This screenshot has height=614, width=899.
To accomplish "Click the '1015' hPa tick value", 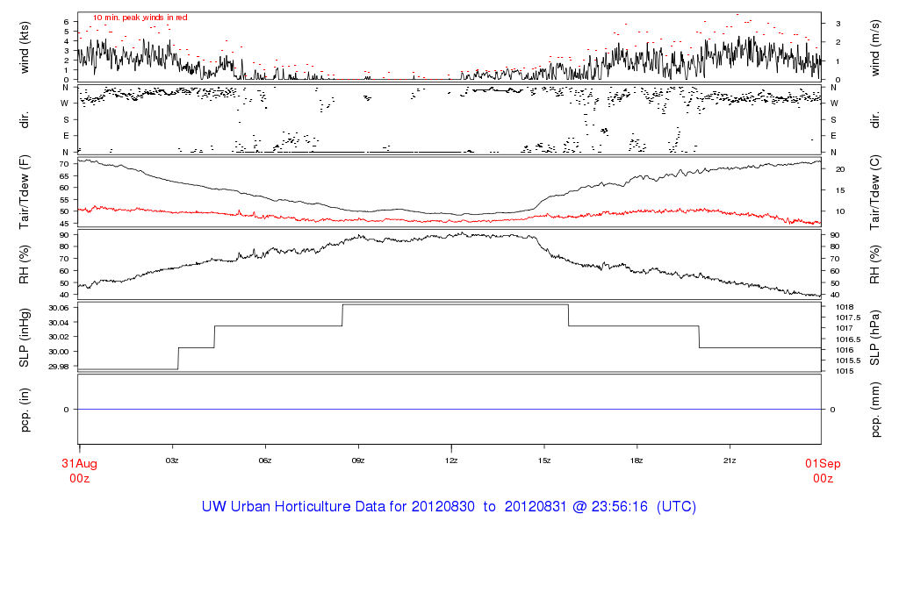I will (845, 372).
